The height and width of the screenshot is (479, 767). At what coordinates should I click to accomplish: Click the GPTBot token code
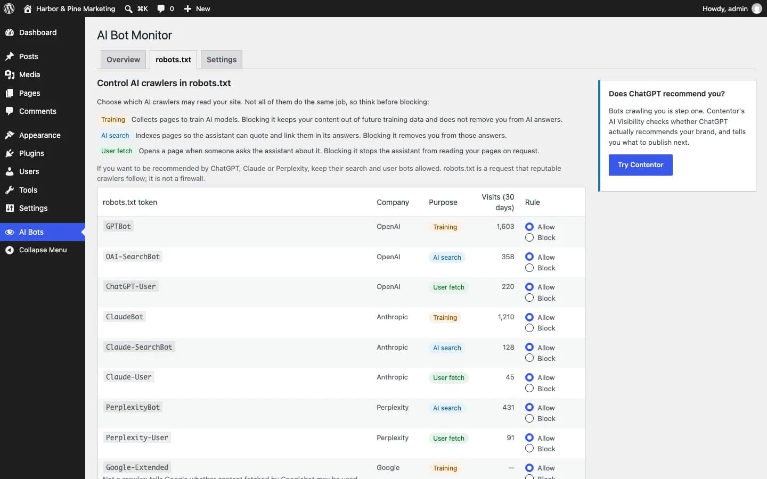point(118,226)
